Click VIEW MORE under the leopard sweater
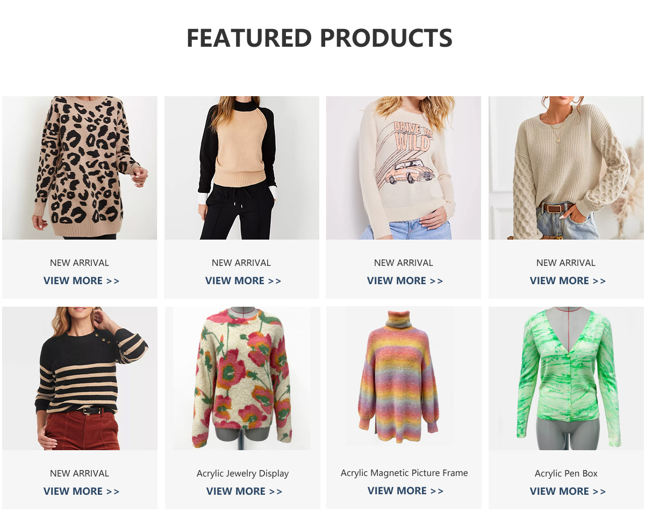645x527 pixels. pyautogui.click(x=82, y=281)
